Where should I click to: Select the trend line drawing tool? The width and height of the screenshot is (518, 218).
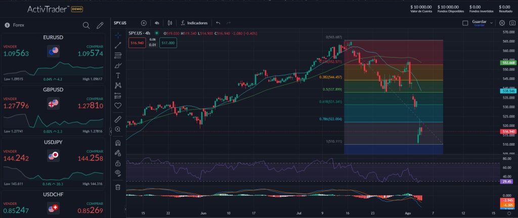pos(118,45)
